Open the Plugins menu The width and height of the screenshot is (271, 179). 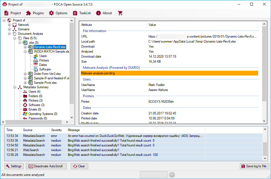click(x=35, y=13)
